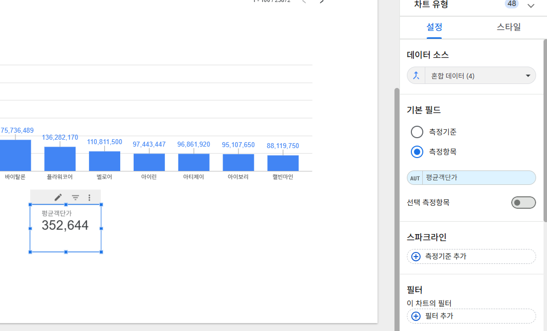This screenshot has height=331, width=547.
Task: Select the 측정기준 radio button
Action: (417, 132)
